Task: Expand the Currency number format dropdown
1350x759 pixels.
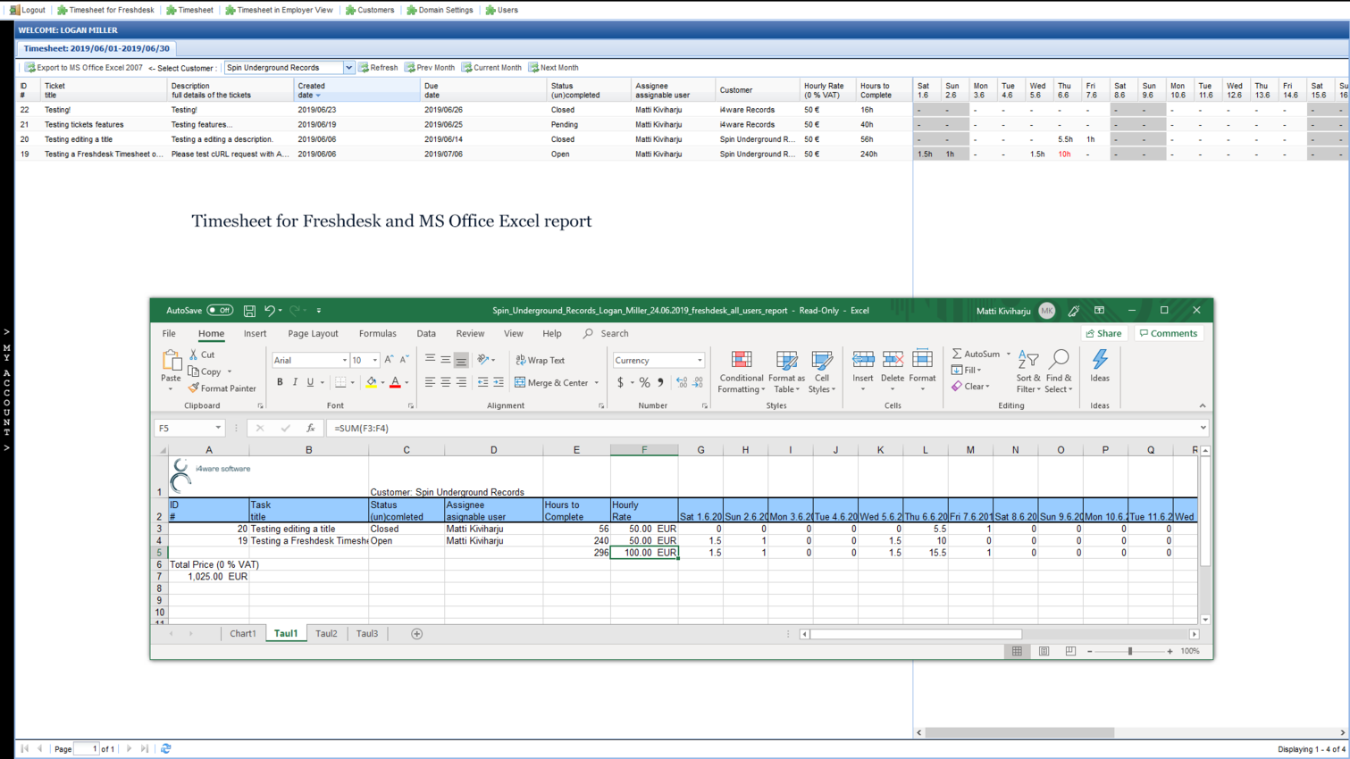Action: (700, 360)
